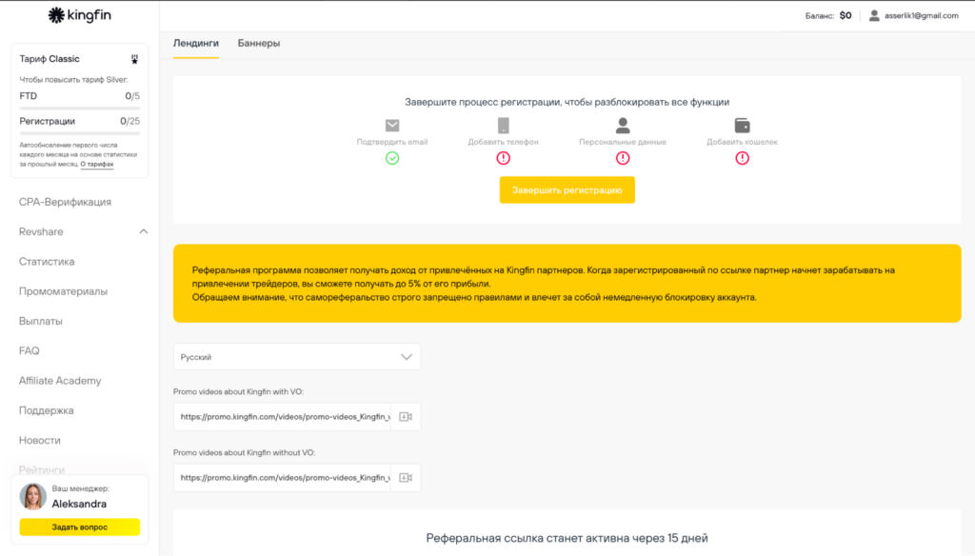Screen dimensions: 975x556
Task: Click the FTD 0/5 counter value
Action: pyautogui.click(x=132, y=96)
